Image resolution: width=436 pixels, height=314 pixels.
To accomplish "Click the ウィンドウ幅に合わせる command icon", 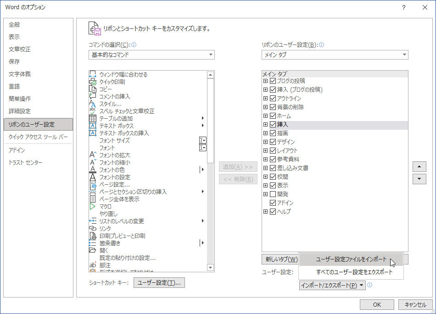I will click(93, 74).
